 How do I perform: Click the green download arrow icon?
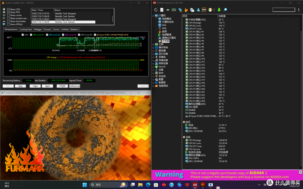pyautogui.click(x=219, y=10)
